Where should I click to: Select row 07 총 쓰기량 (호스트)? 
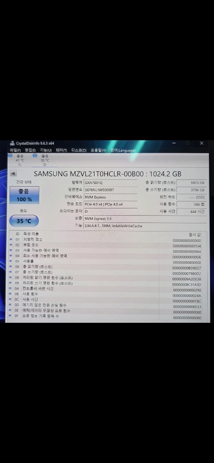point(106,272)
